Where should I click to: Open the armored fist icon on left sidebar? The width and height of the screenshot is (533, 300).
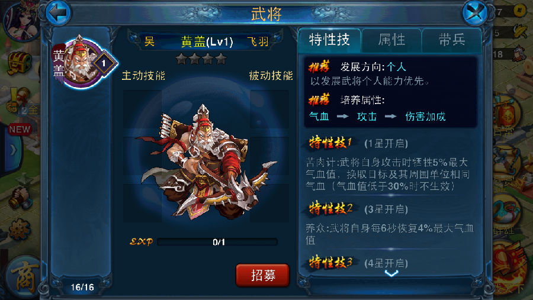[x=20, y=197]
